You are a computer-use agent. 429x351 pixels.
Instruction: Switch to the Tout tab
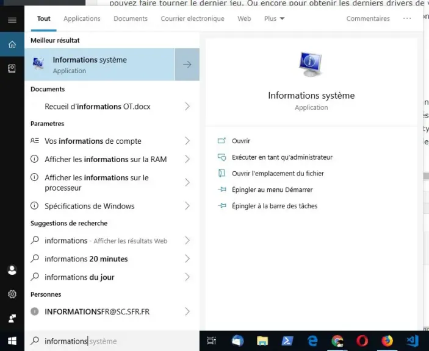[x=44, y=18]
